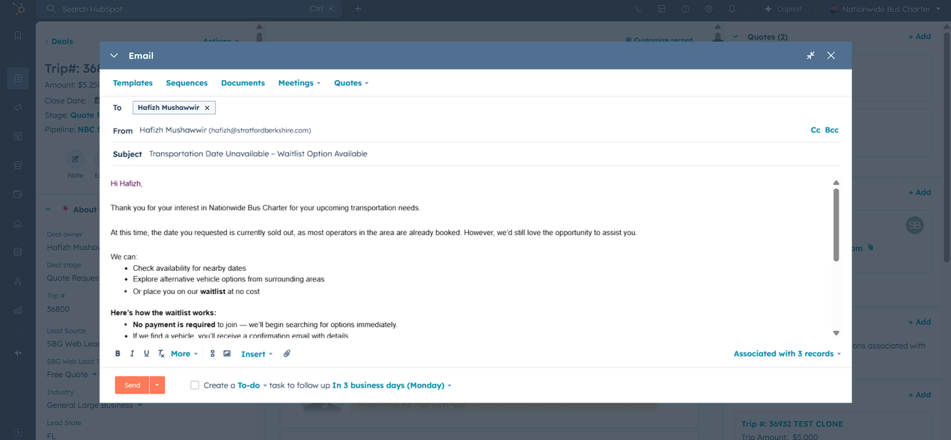Open the Notifications bell icon
The height and width of the screenshot is (440, 951).
click(732, 9)
